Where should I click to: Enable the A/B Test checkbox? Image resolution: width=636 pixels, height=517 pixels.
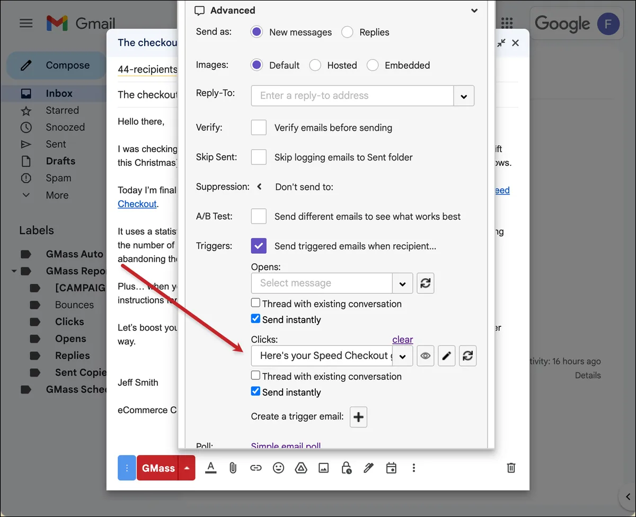click(259, 216)
